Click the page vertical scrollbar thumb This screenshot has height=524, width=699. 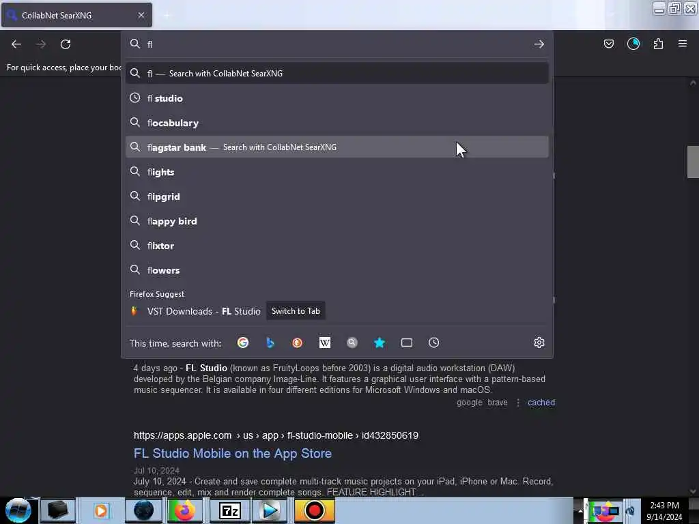(693, 162)
